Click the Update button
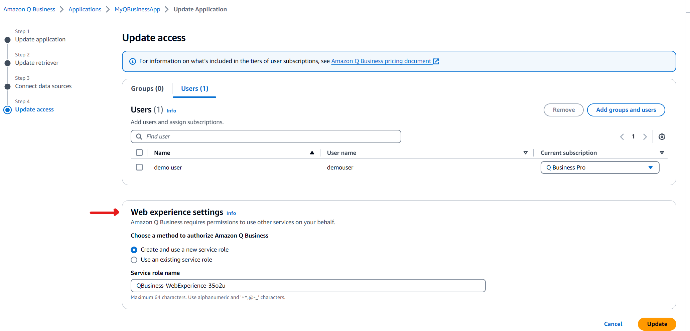This screenshot has height=331, width=690. coord(657,324)
